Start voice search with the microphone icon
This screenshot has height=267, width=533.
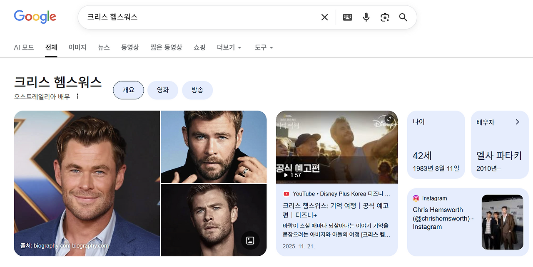point(366,17)
